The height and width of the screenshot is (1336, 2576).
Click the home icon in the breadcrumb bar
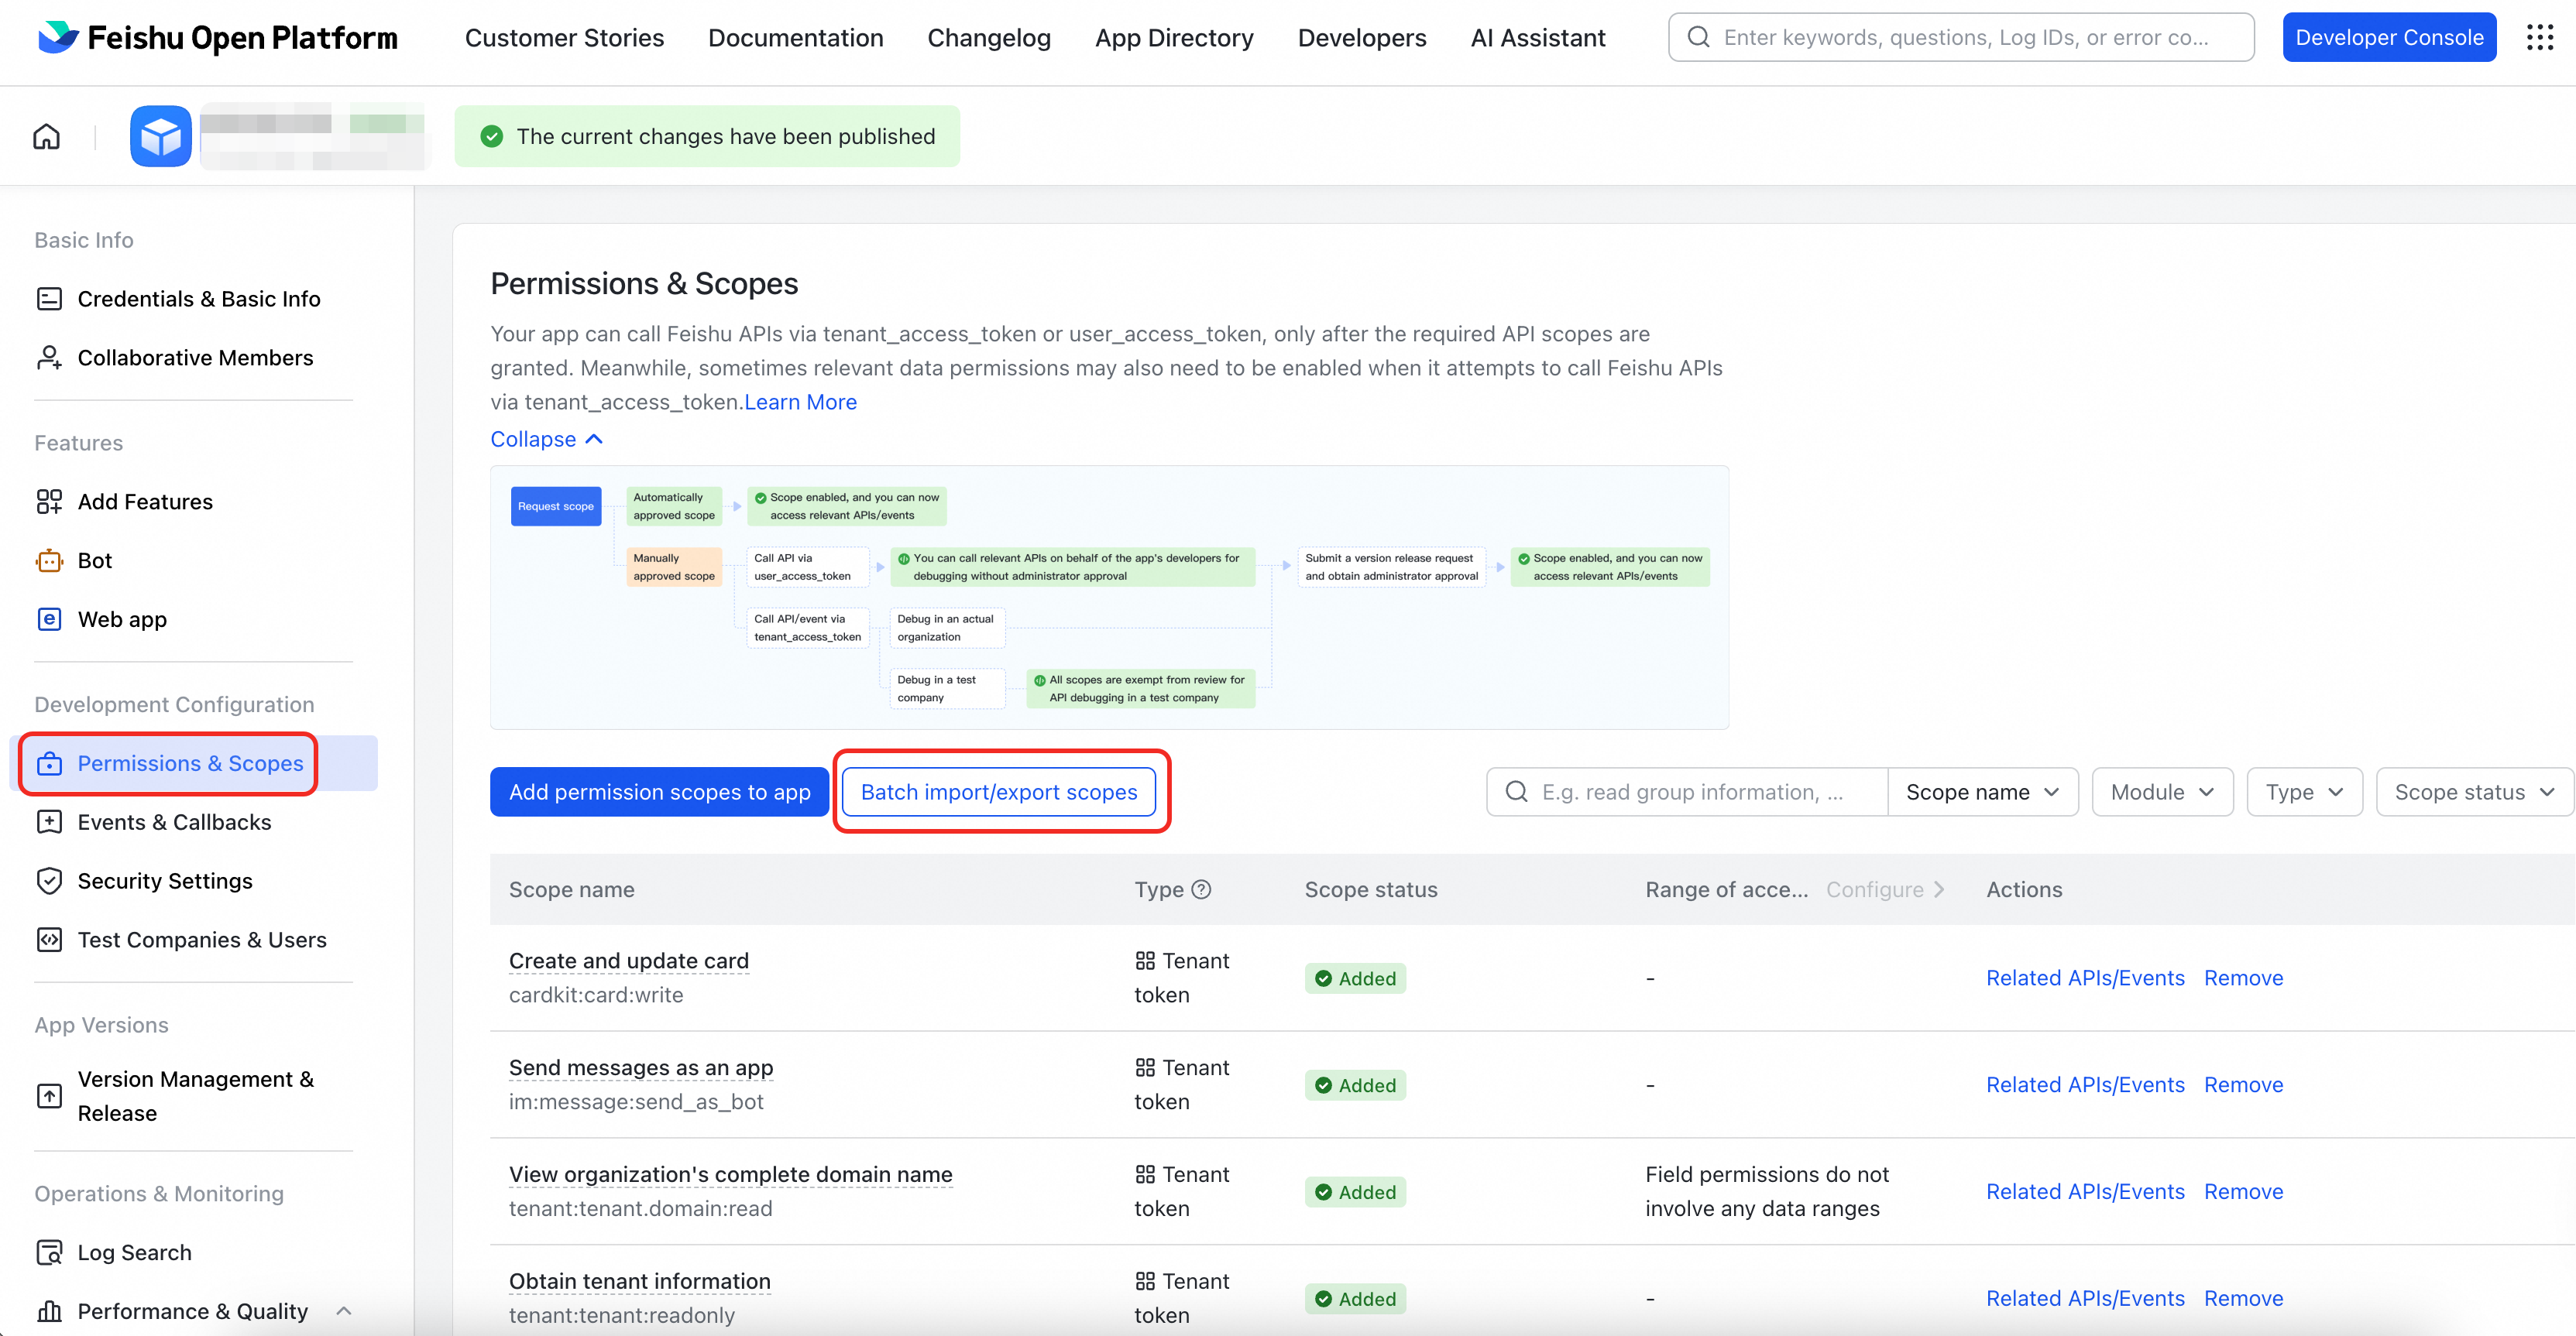(x=46, y=136)
